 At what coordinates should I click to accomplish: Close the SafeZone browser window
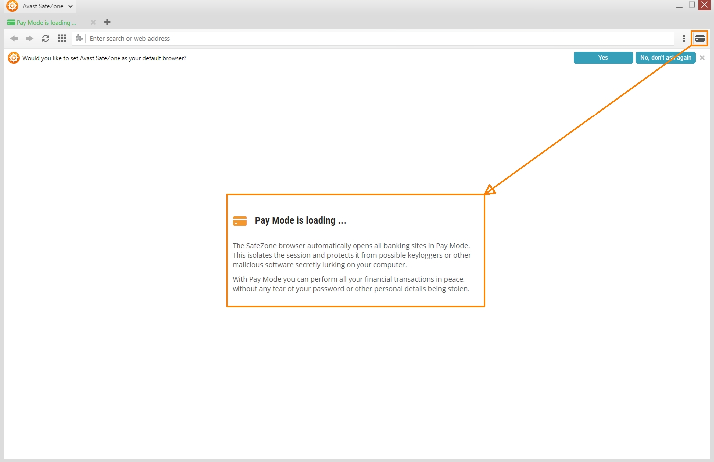[704, 5]
